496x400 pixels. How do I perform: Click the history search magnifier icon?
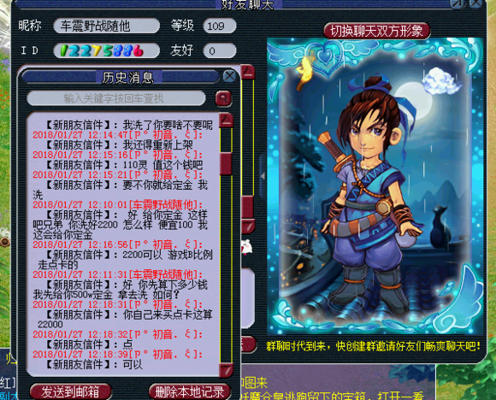[x=223, y=98]
